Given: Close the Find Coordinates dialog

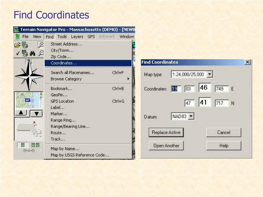Looking at the screenshot, I should 247,62.
